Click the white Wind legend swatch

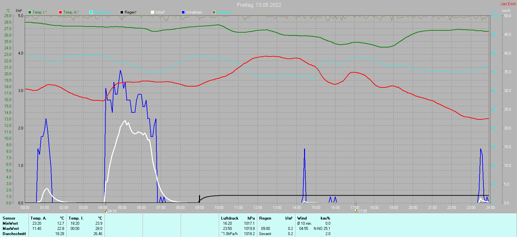(x=153, y=12)
